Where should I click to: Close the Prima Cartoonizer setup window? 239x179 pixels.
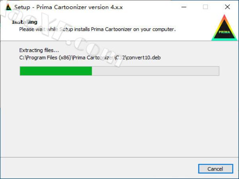tap(227, 7)
